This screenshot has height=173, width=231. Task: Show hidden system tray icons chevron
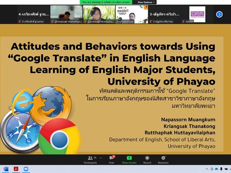coord(207,169)
